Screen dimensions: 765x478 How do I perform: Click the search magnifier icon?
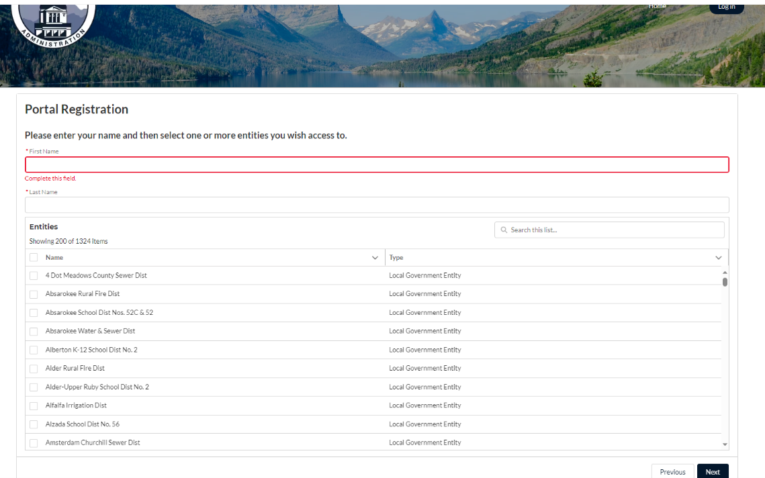[504, 230]
